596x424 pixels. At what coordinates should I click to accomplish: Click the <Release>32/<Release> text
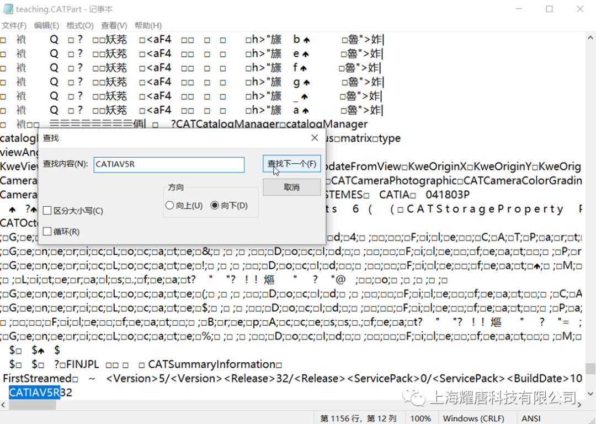pyautogui.click(x=285, y=378)
